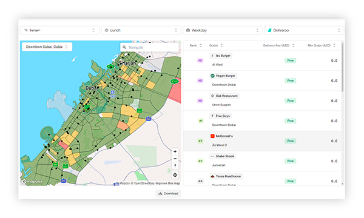Screen dimensions: 364x218
Task: Click the AD badge for Izu Burger
Action: [200, 61]
